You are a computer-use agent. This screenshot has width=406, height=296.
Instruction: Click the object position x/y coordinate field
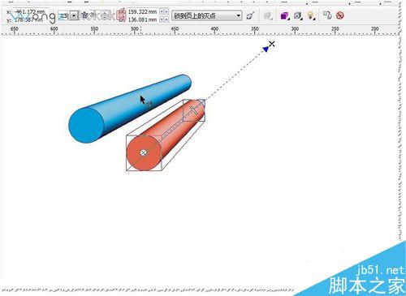(x=29, y=15)
